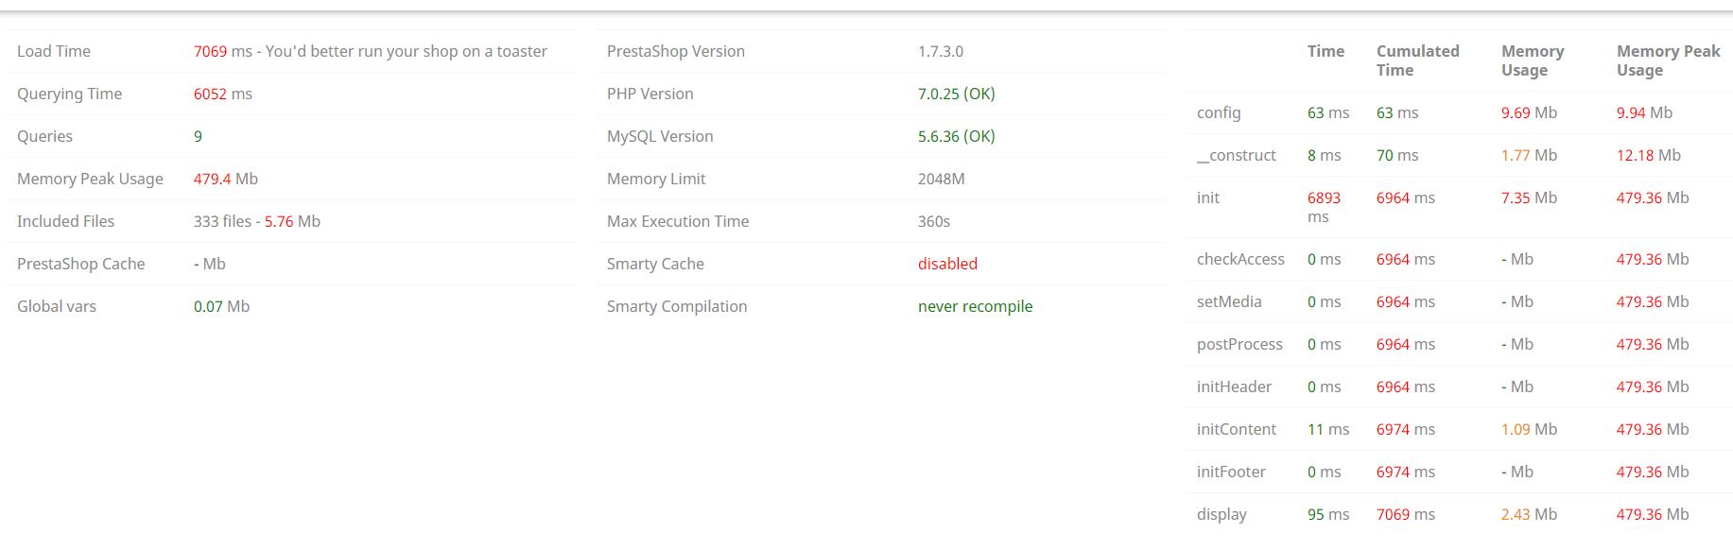Select the display row 7069 ms cumulated time
1733x550 pixels.
(1406, 514)
